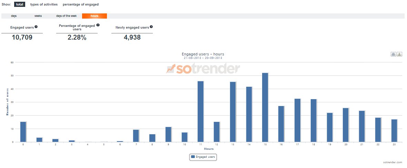Switch to the weeks tab
The image size is (407, 168).
(x=38, y=16)
